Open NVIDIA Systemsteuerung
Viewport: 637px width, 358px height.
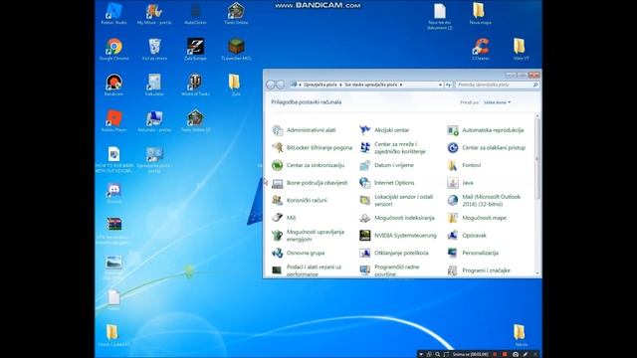coord(398,236)
